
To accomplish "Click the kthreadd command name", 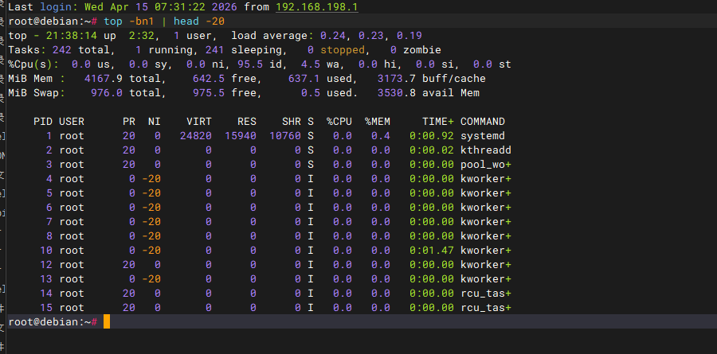I will click(x=486, y=150).
